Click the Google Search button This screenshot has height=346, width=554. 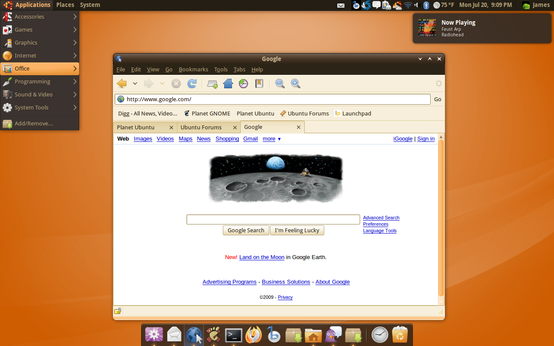point(246,231)
